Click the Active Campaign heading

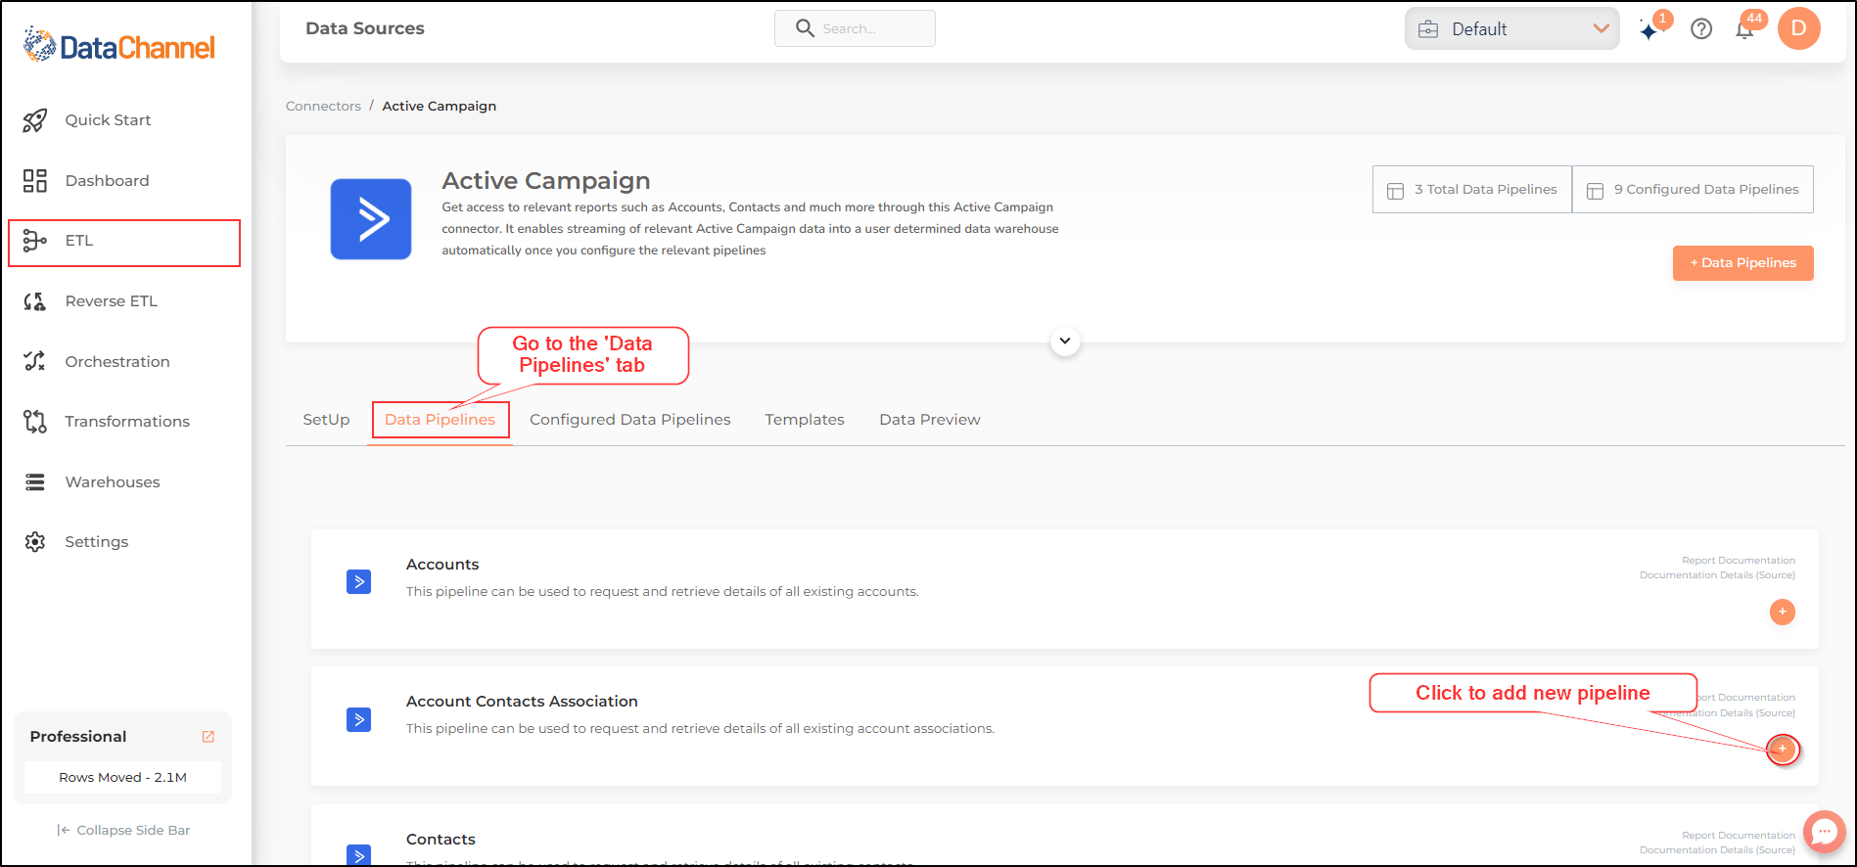click(546, 181)
